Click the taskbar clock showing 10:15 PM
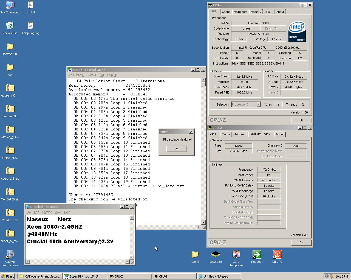This screenshot has height=280, width=351. click(342, 276)
